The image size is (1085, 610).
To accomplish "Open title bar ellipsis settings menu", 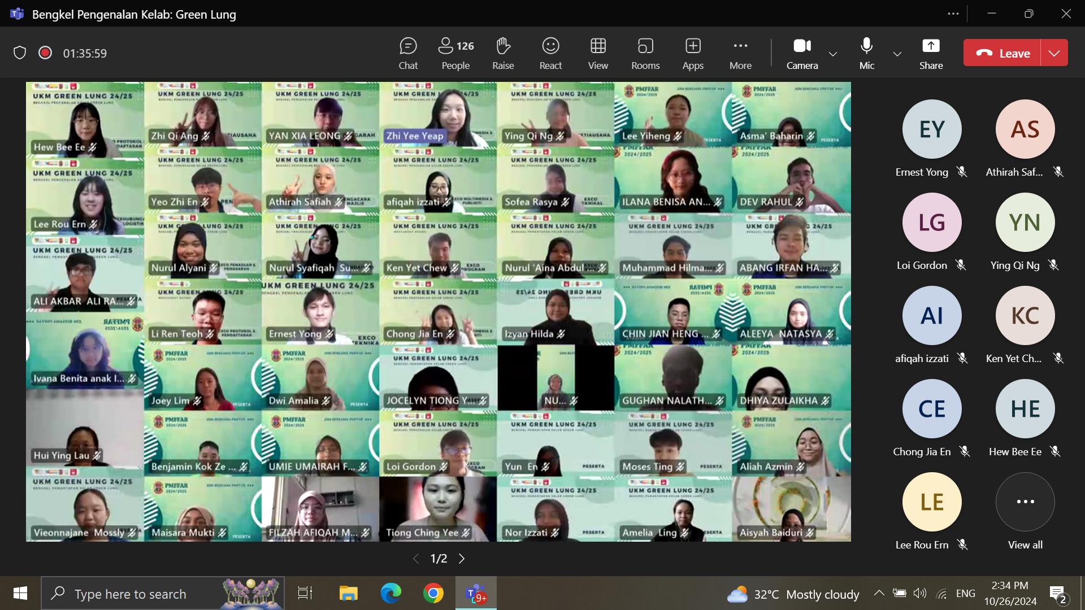I will click(x=953, y=14).
